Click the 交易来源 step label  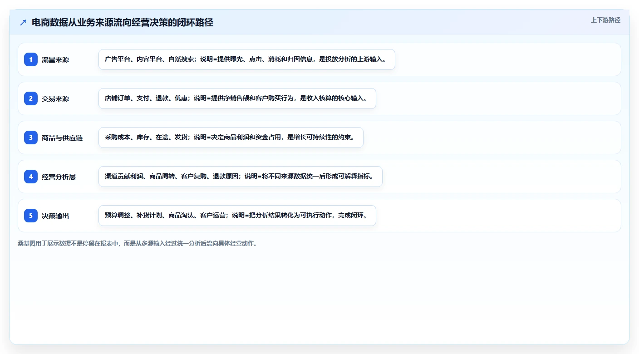point(55,98)
